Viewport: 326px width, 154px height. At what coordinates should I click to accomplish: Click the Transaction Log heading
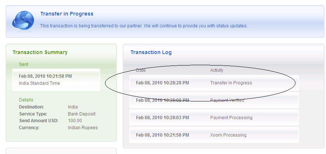[x=151, y=52]
